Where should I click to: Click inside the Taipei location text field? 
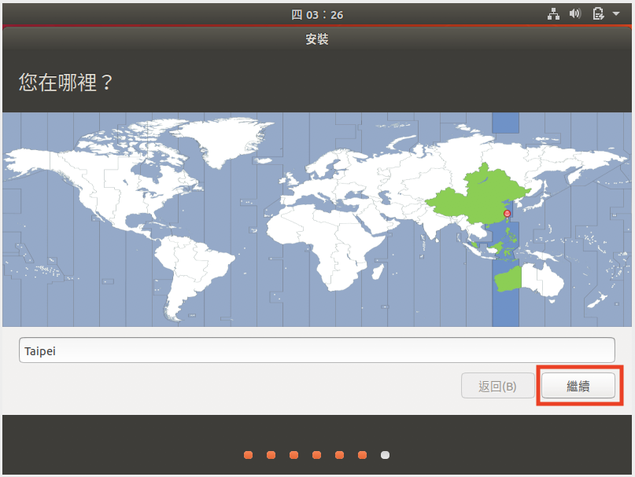(x=316, y=350)
